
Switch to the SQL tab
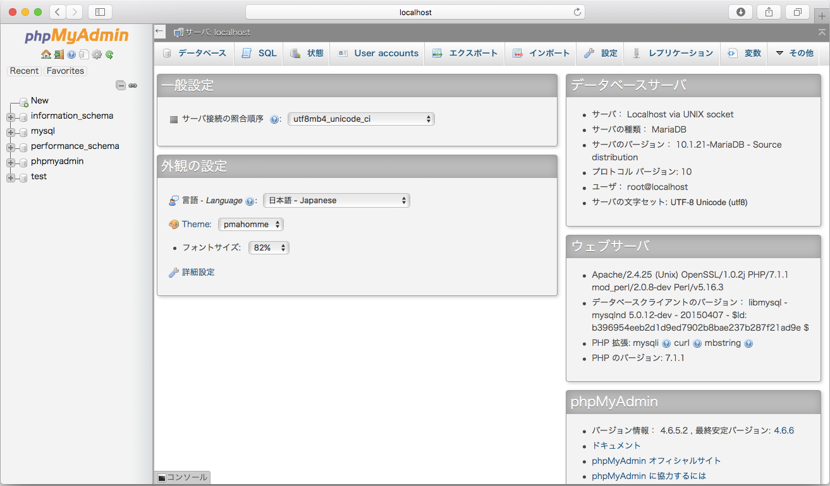click(260, 54)
